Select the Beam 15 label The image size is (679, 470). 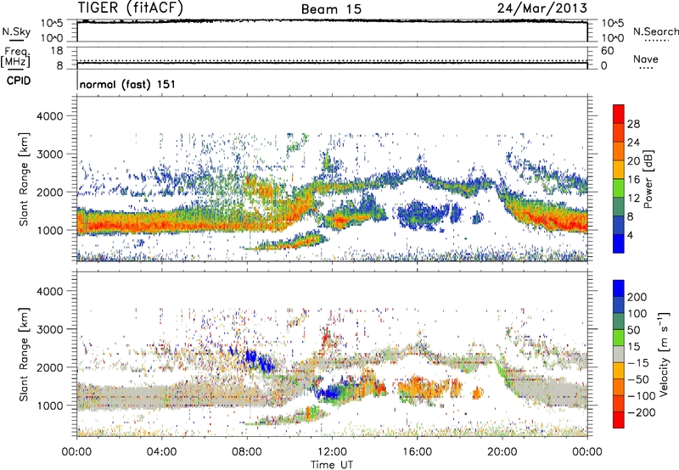click(x=331, y=9)
